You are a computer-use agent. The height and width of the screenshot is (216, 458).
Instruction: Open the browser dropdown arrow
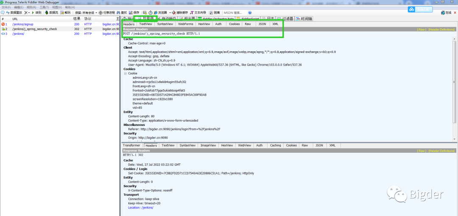click(170, 13)
